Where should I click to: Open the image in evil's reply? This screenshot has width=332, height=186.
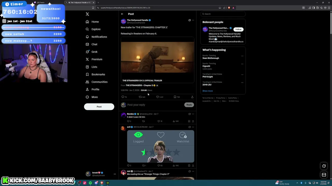pyautogui.click(x=161, y=146)
